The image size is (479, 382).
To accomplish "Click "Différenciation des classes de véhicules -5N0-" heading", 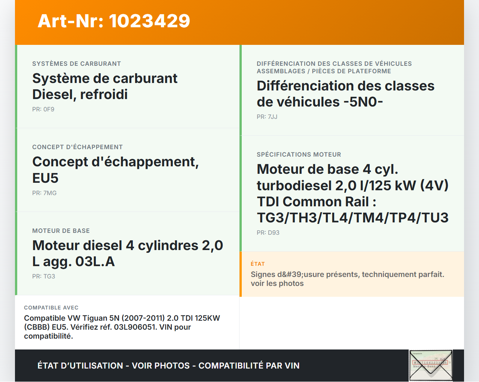I will coord(345,94).
